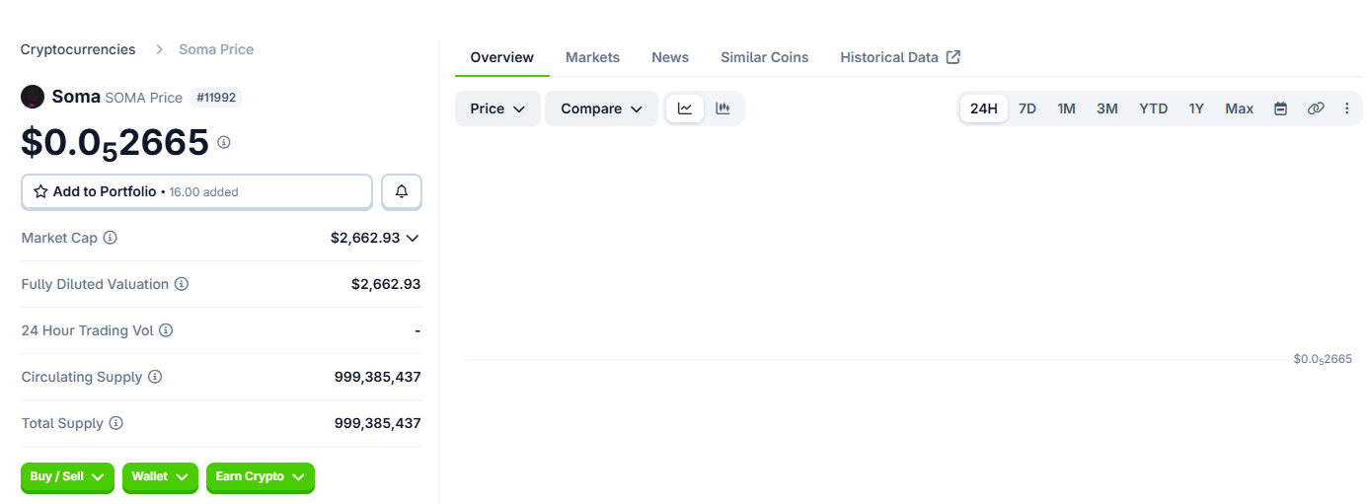Screen dimensions: 1367x504
Task: Click the Circulating Supply info icon
Action: point(155,377)
